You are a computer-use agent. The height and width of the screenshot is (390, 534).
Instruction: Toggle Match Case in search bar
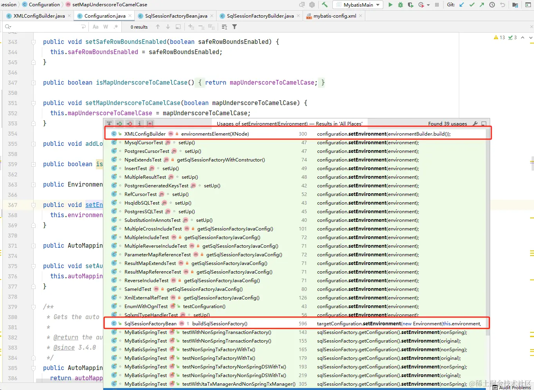[x=96, y=27]
